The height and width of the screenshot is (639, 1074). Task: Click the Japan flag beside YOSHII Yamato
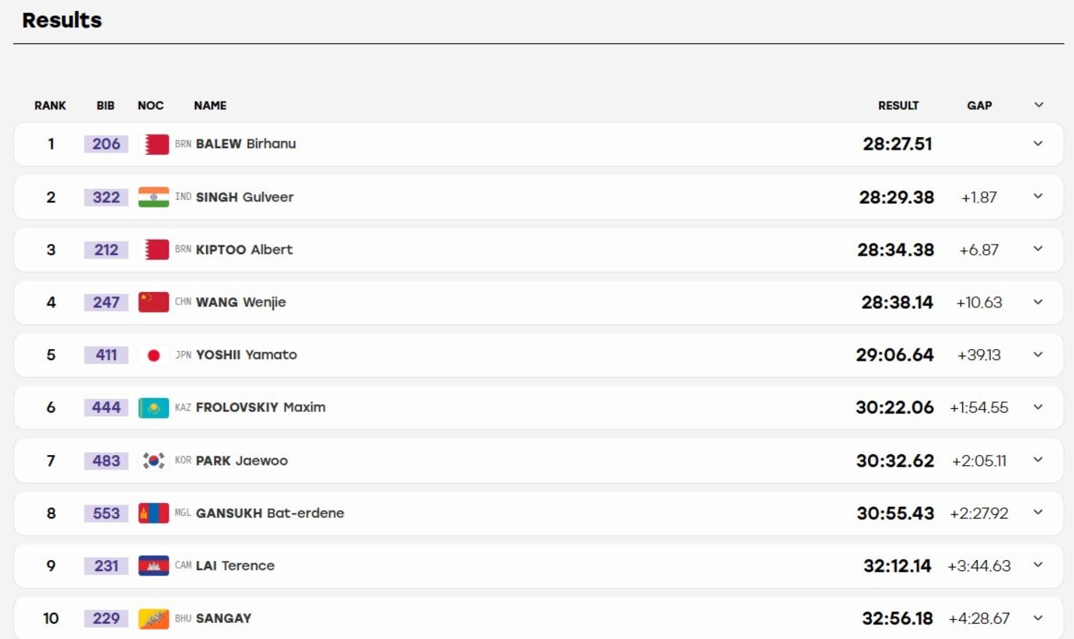click(x=153, y=355)
